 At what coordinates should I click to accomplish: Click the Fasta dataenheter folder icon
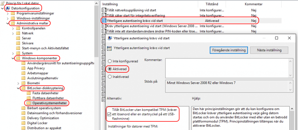tap(28, 93)
